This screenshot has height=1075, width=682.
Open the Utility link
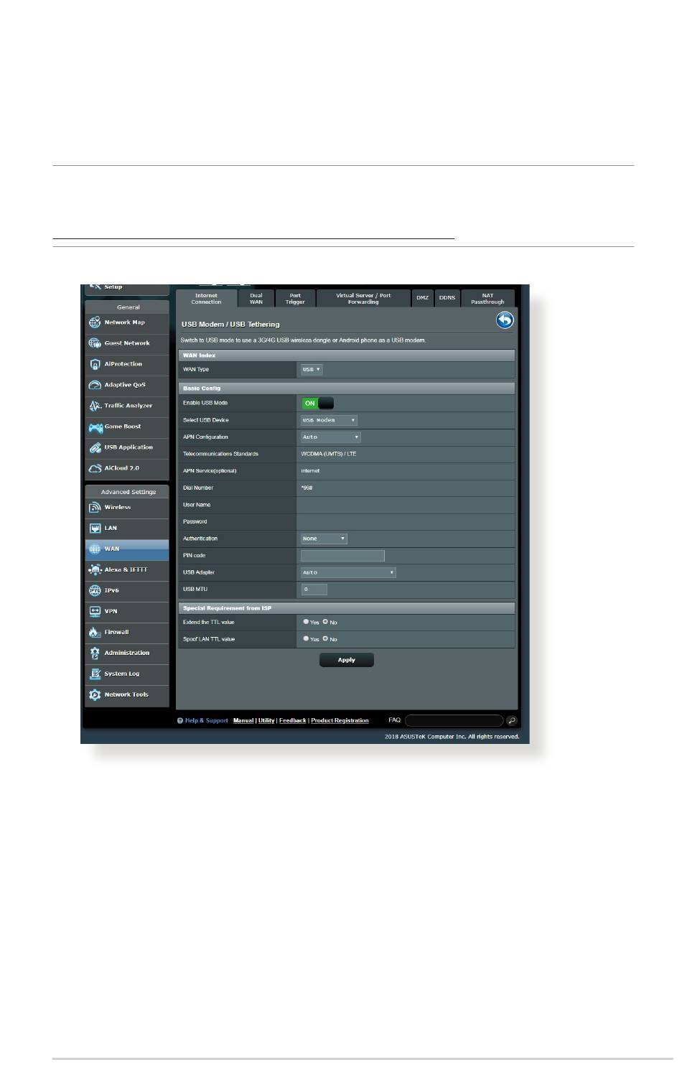click(x=266, y=720)
